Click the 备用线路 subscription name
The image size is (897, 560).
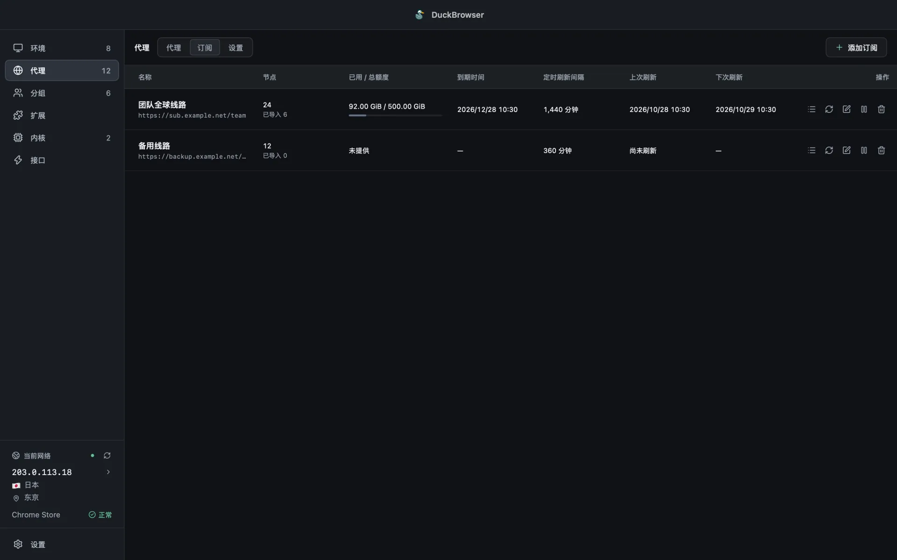(x=154, y=146)
